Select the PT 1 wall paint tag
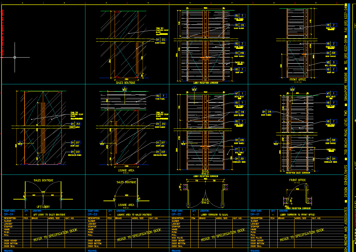This screenshot has height=252, width=356. (240, 149)
